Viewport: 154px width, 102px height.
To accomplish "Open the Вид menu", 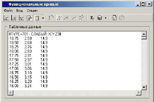I will coord(20,10).
